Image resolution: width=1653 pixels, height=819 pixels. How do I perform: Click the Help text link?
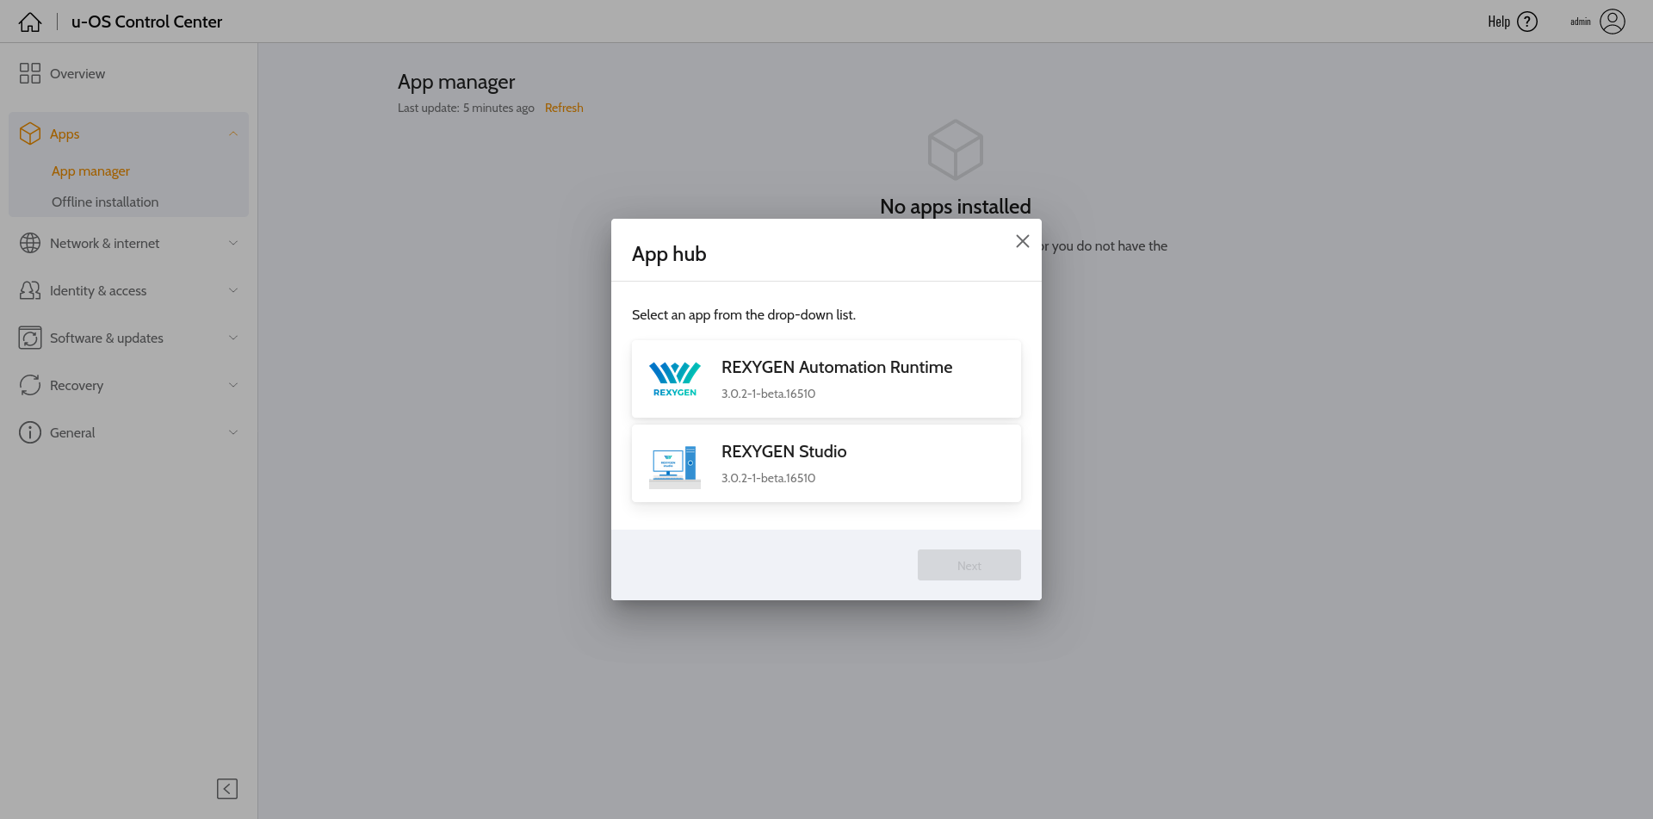1499,22
